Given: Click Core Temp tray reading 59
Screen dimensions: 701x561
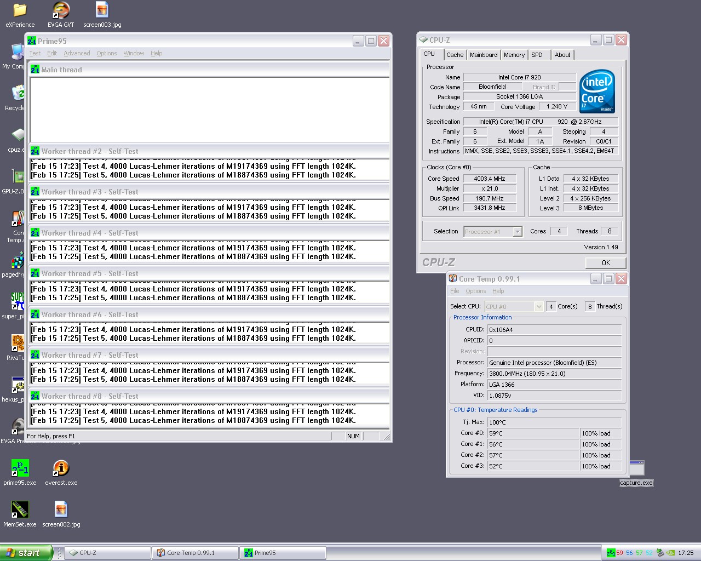Looking at the screenshot, I should coord(620,553).
